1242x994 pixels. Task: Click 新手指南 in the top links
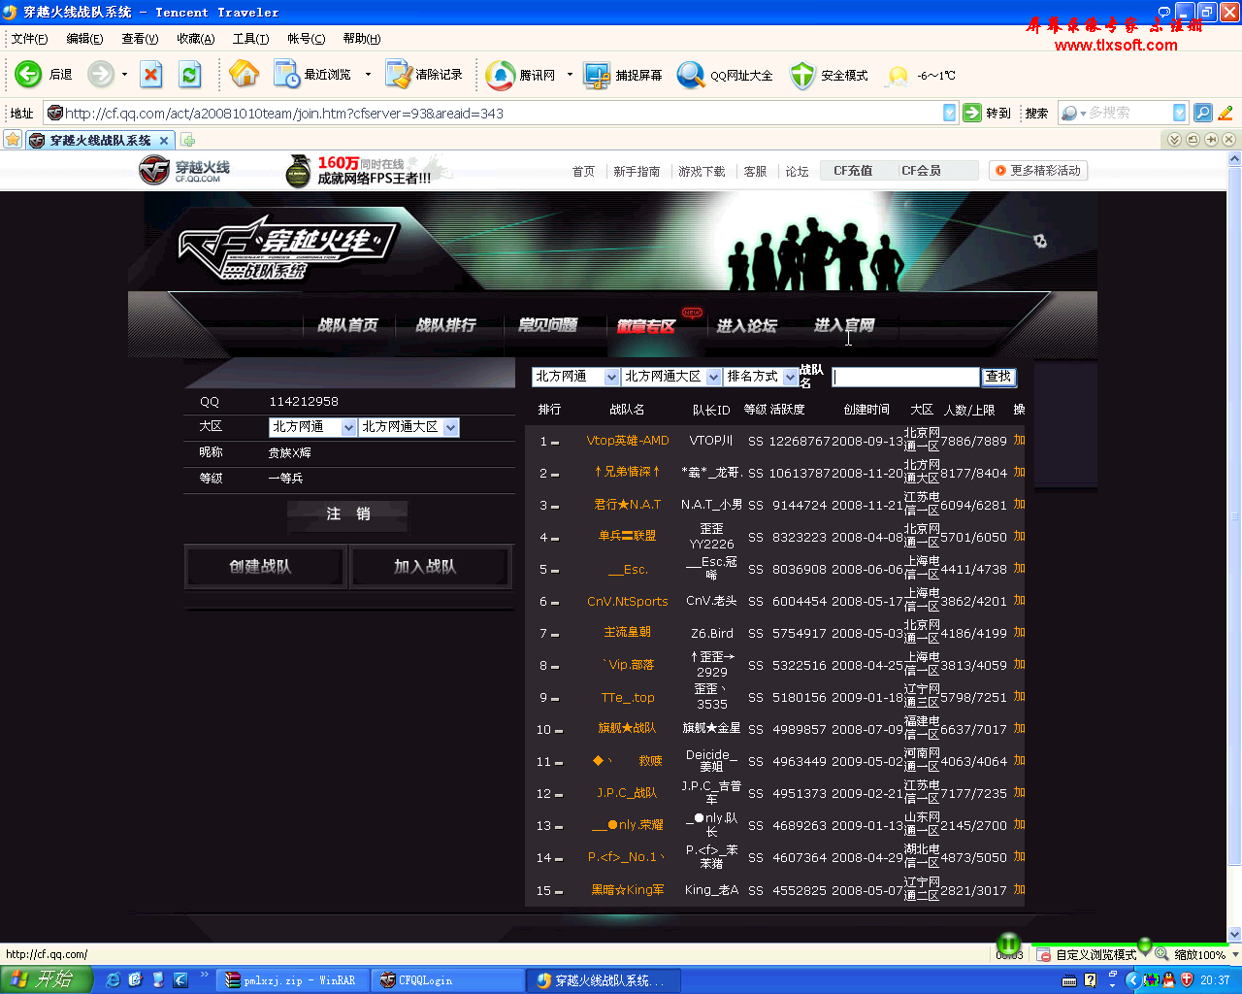pos(637,172)
